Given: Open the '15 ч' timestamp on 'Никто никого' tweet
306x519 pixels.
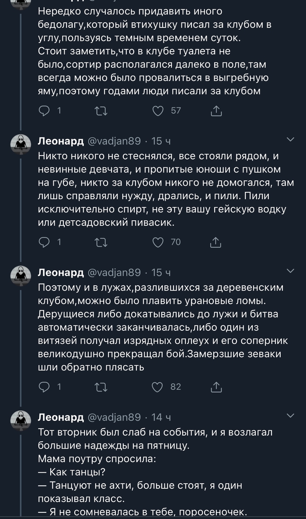Looking at the screenshot, I should pos(160,141).
